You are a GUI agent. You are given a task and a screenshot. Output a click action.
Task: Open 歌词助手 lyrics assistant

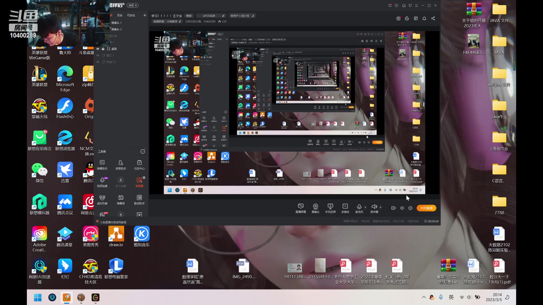(139, 200)
